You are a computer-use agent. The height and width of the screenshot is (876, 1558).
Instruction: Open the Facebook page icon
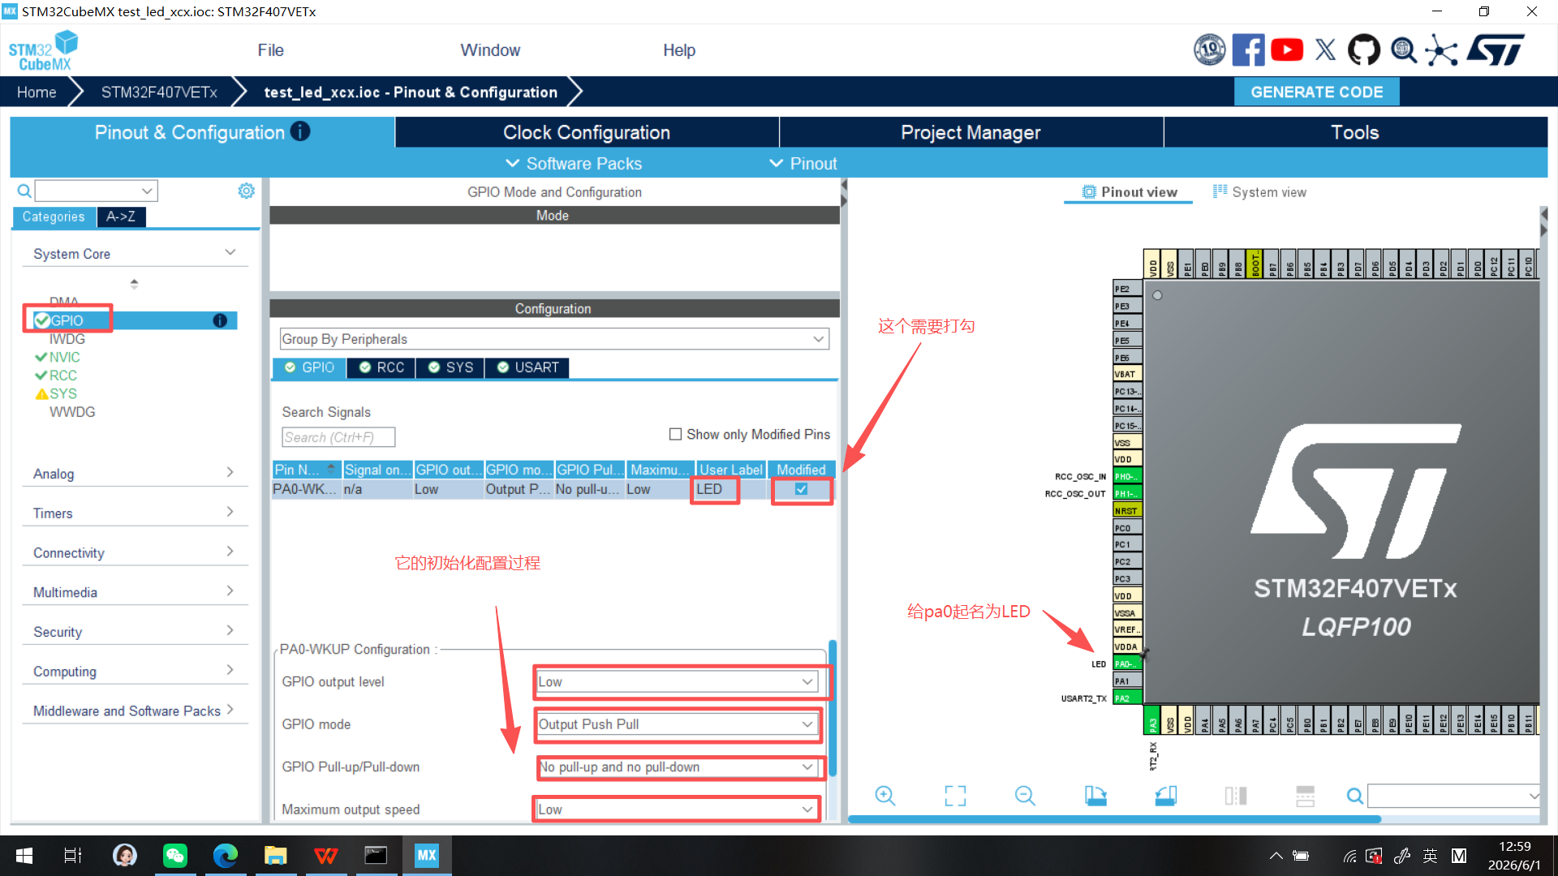[1248, 50]
